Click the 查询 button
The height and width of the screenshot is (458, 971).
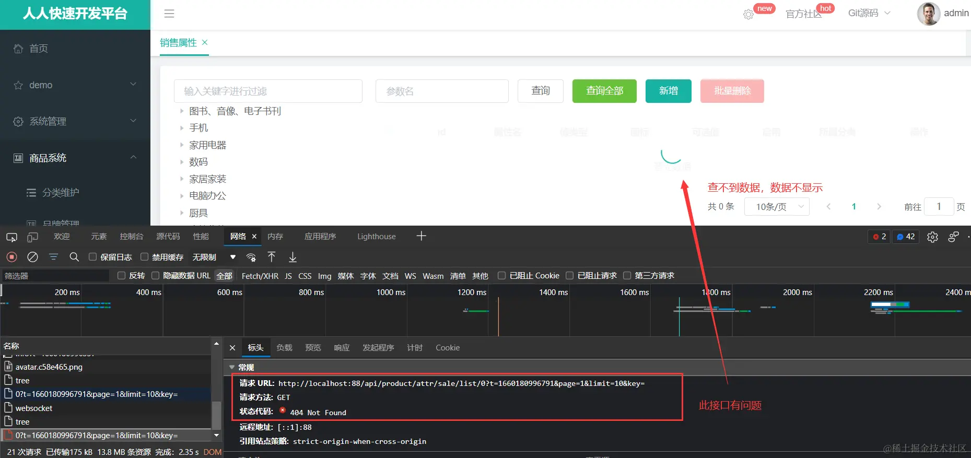click(x=541, y=91)
